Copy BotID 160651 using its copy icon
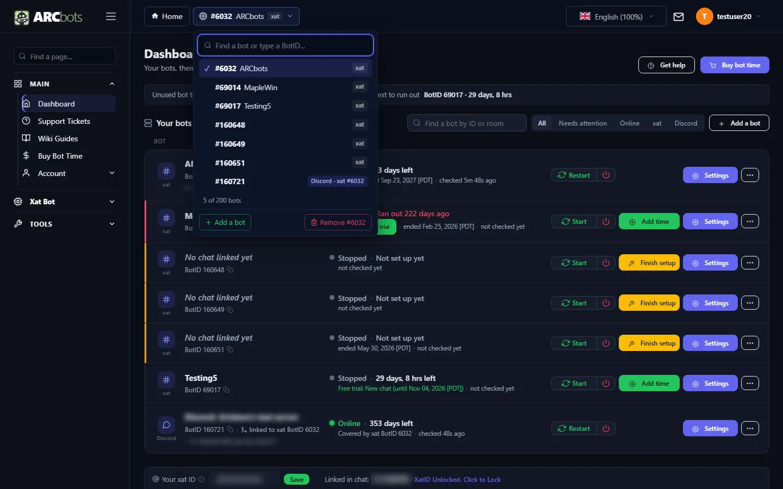 tap(231, 350)
